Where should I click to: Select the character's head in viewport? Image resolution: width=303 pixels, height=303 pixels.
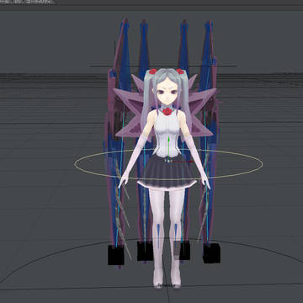[x=167, y=89]
